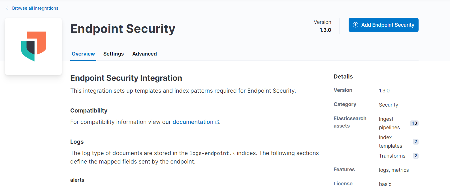The width and height of the screenshot is (450, 193).
Task: Click the Index templates count badge
Action: (415, 142)
